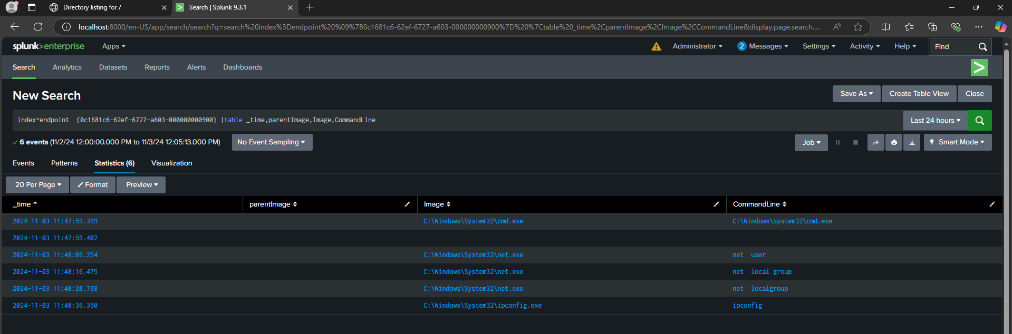Sort by the _time column header
Image resolution: width=1012 pixels, height=334 pixels.
(x=25, y=204)
